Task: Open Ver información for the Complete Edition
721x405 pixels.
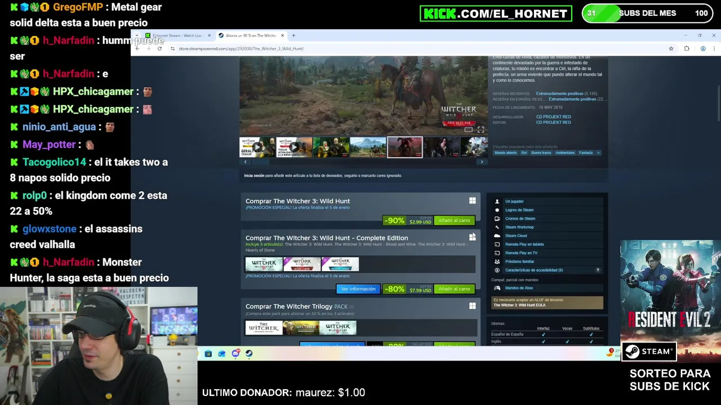Action: (x=358, y=289)
